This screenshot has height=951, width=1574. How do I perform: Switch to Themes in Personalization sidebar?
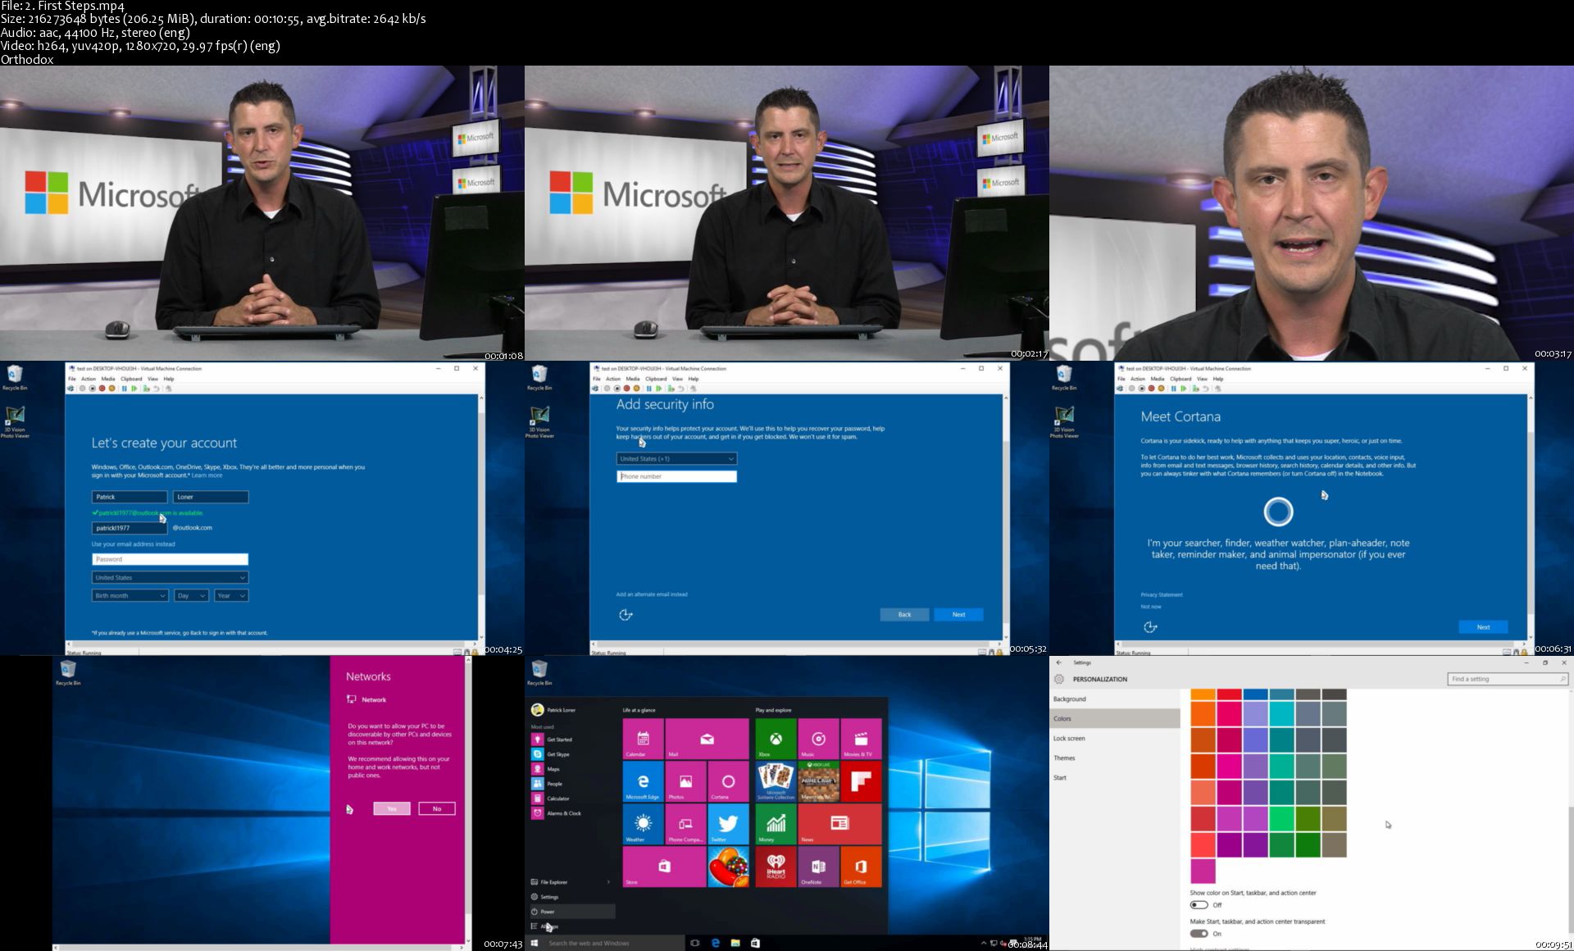point(1064,758)
